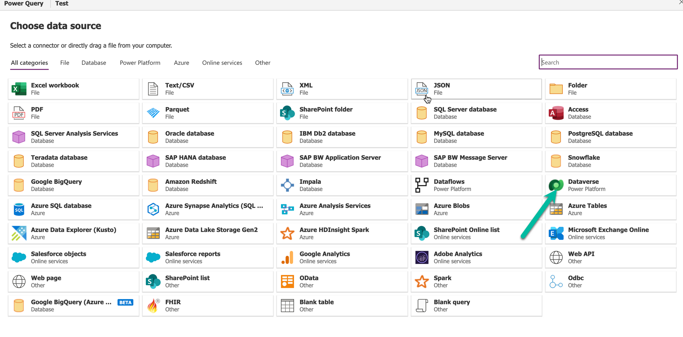Select the Blank table grid icon

point(287,306)
